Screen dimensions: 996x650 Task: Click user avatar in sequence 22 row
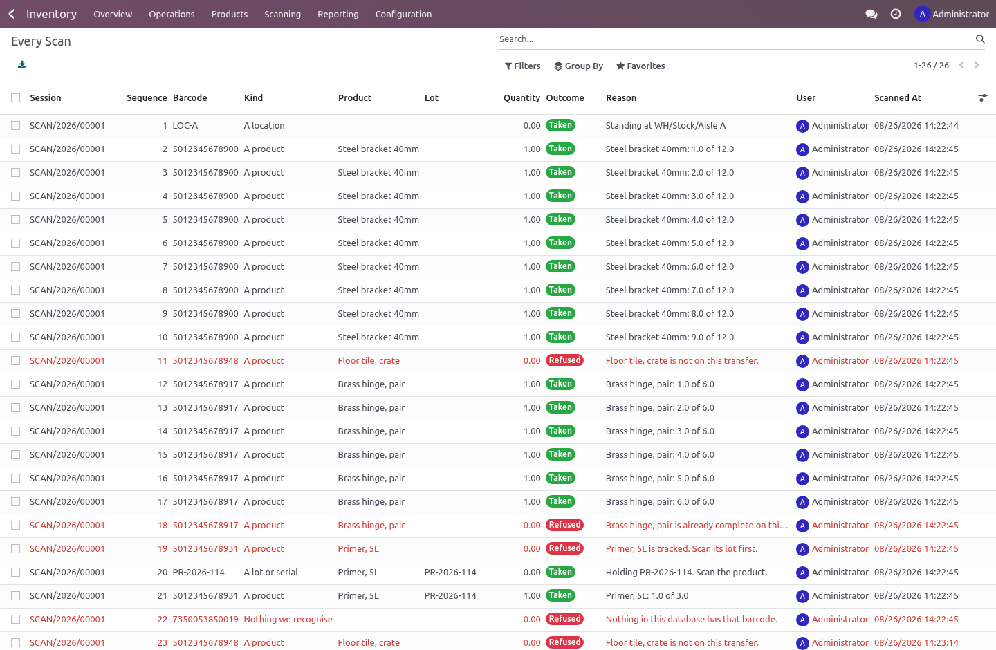tap(802, 620)
